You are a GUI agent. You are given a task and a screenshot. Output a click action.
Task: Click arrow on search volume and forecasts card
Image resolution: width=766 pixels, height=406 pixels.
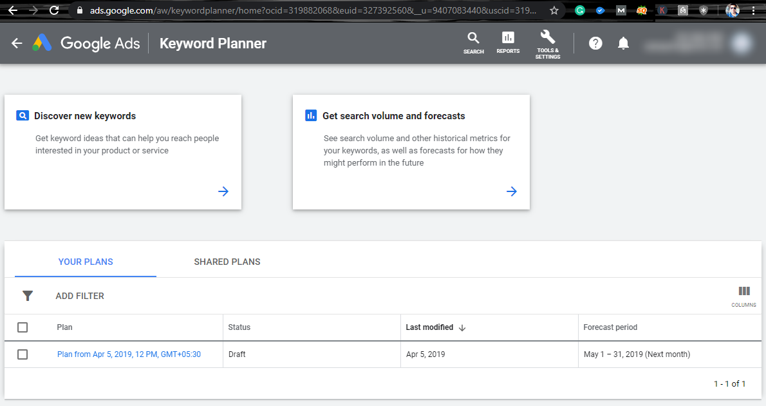click(x=512, y=191)
